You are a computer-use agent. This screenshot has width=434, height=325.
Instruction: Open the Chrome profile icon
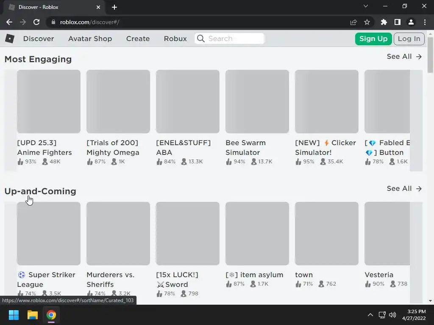click(x=411, y=22)
